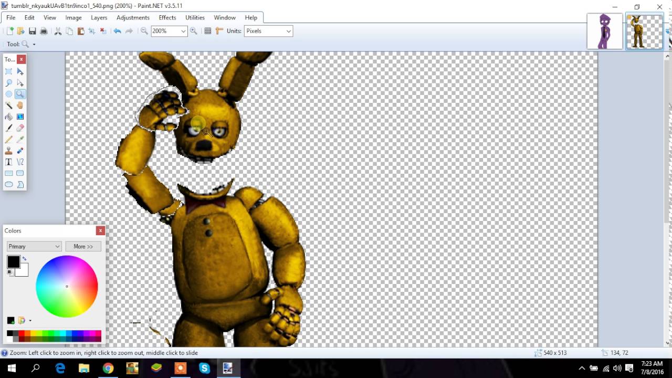Select the Pan hand tool

tap(20, 105)
